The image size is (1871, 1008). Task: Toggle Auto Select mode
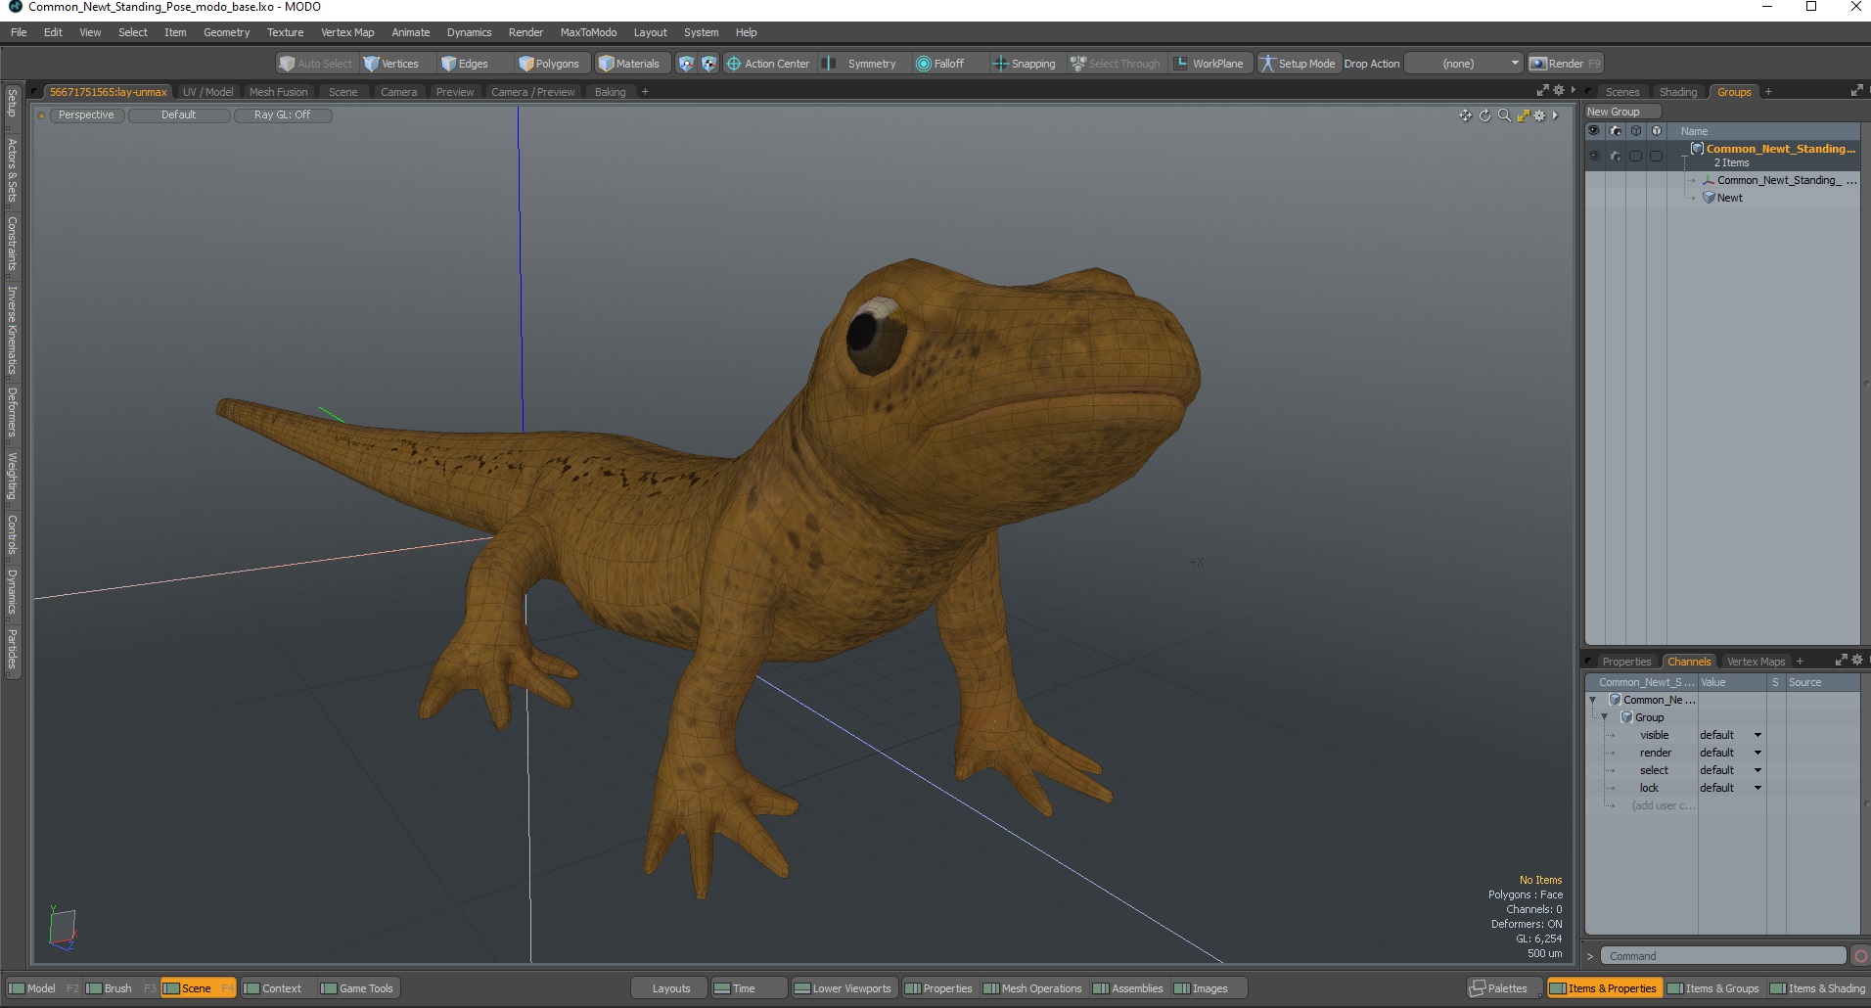click(315, 64)
